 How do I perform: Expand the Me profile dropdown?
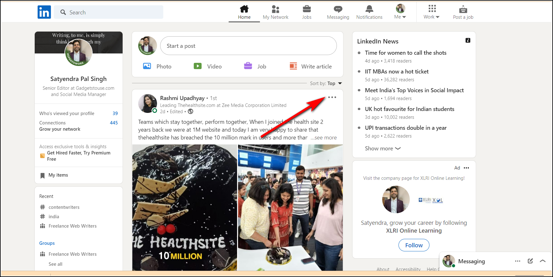[x=400, y=12]
